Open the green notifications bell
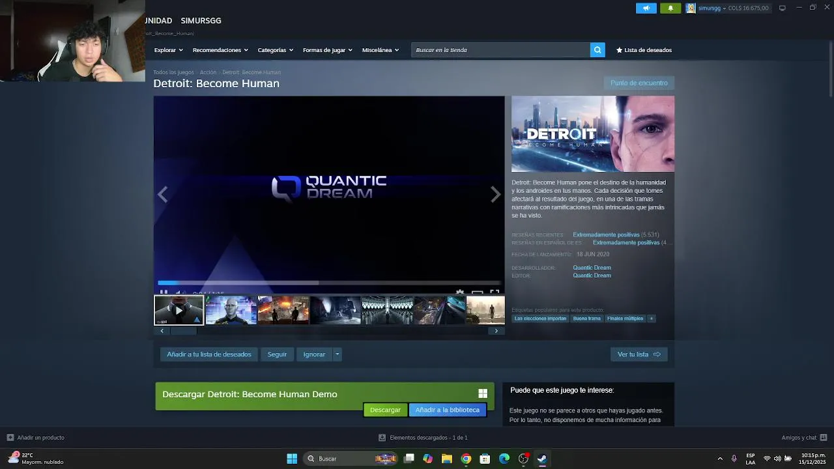This screenshot has width=834, height=469. click(670, 8)
